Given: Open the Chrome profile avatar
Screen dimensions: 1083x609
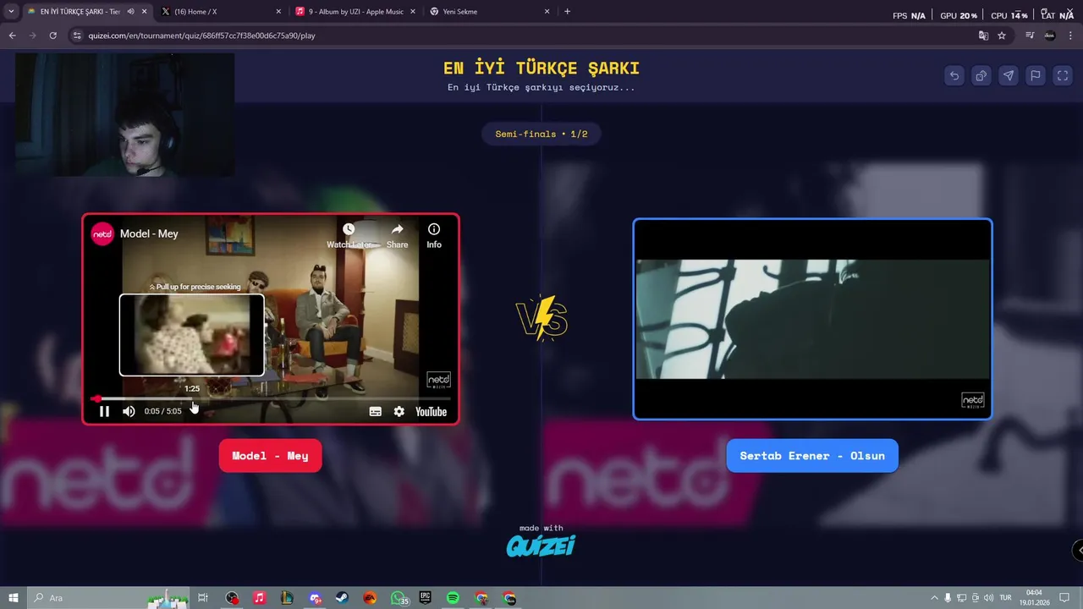Looking at the screenshot, I should tap(1050, 36).
